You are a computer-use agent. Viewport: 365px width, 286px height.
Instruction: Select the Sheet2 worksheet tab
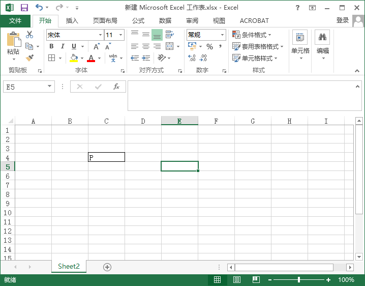click(69, 266)
